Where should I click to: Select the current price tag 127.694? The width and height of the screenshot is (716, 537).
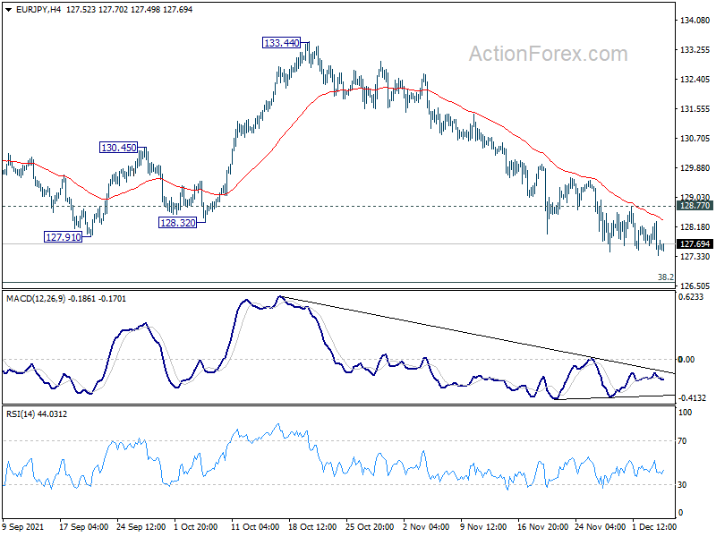pyautogui.click(x=695, y=243)
